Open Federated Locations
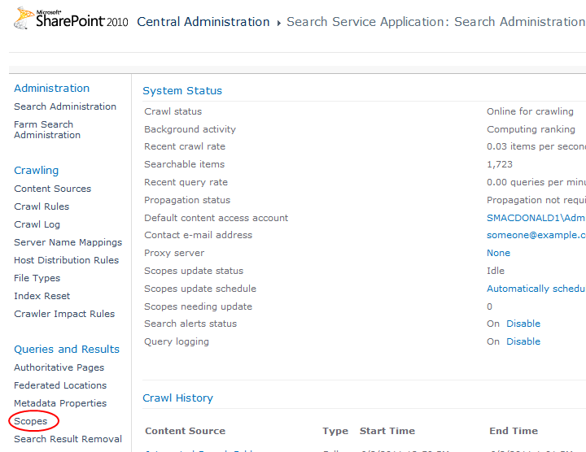The height and width of the screenshot is (452, 586). click(x=60, y=385)
